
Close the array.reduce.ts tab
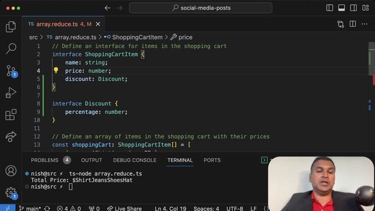(x=98, y=24)
